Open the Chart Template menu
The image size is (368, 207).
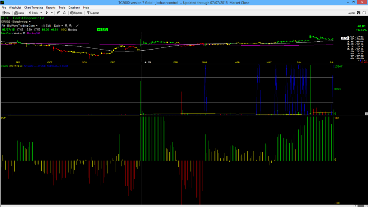33,8
